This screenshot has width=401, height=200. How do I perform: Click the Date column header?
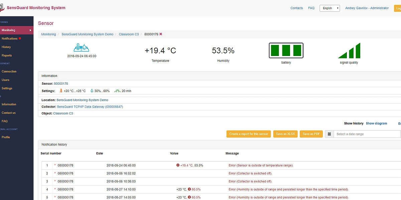click(x=100, y=153)
